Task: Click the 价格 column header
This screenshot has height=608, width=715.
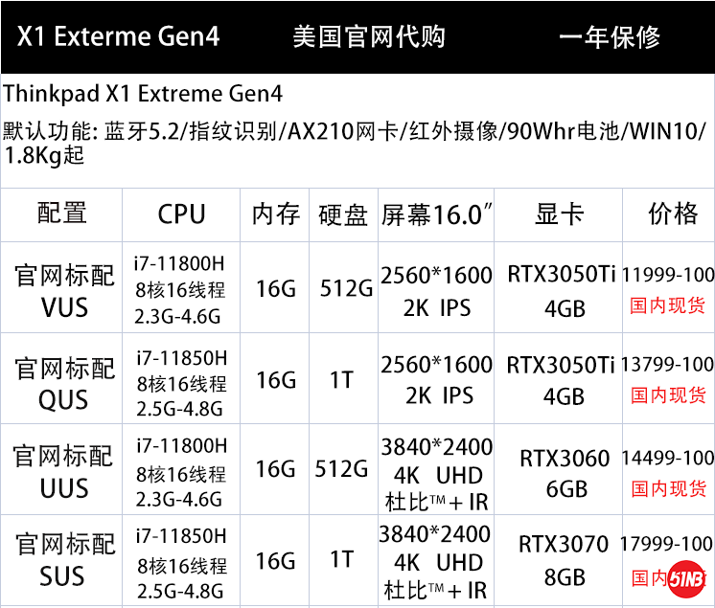Action: [673, 213]
